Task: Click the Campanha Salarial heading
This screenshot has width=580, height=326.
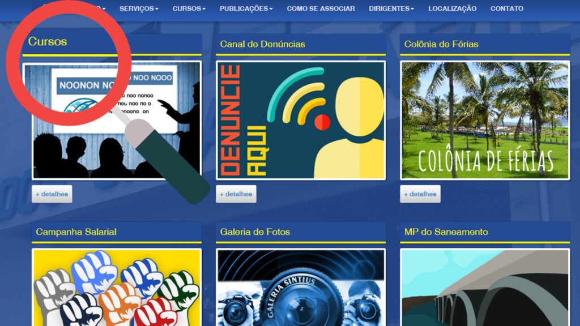Action: click(76, 232)
